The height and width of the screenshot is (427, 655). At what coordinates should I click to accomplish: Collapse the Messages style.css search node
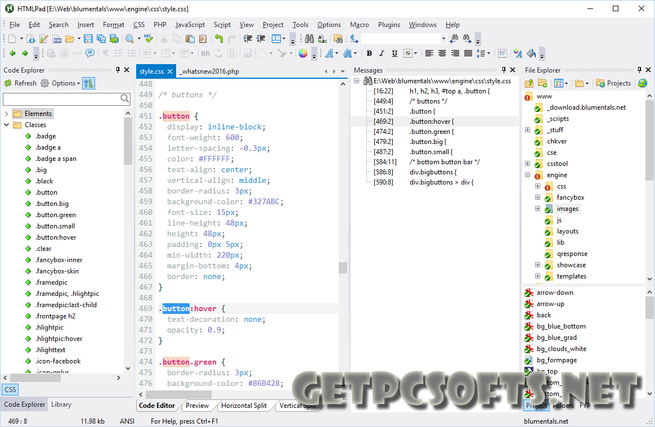tap(357, 80)
